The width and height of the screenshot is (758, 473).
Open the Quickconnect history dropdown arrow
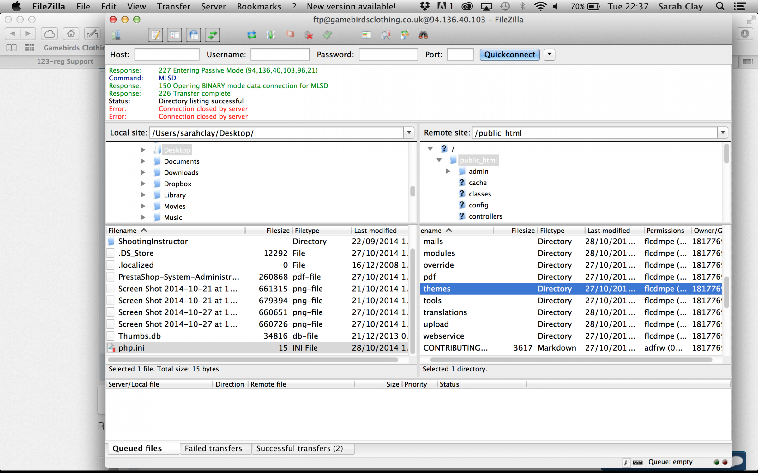pos(550,54)
